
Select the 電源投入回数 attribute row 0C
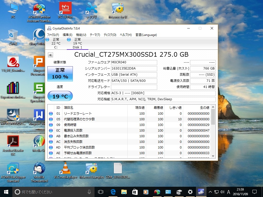(x=129, y=131)
